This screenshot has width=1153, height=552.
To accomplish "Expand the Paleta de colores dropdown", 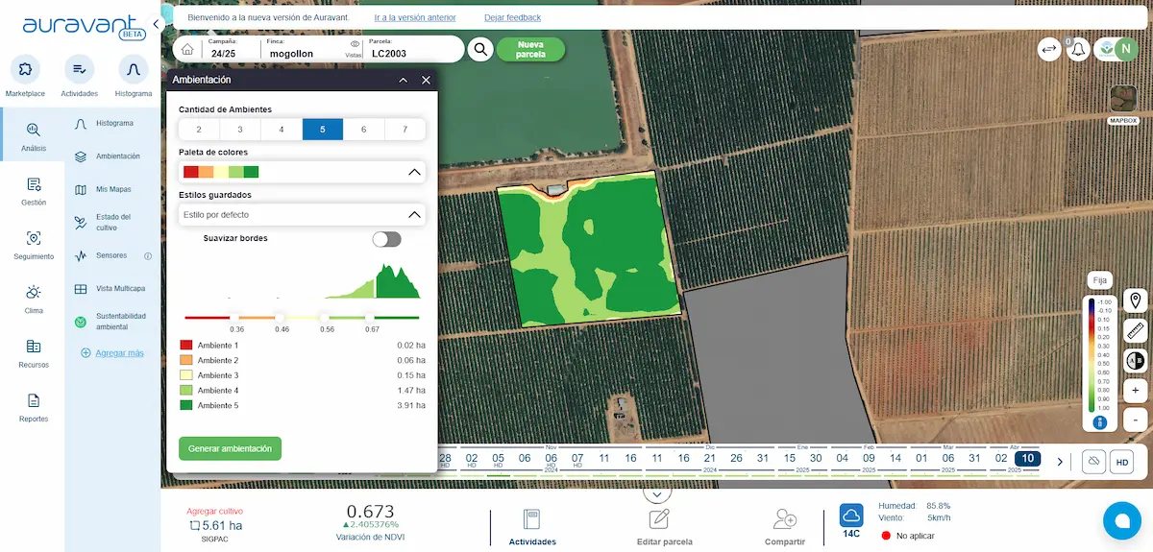I will point(415,172).
